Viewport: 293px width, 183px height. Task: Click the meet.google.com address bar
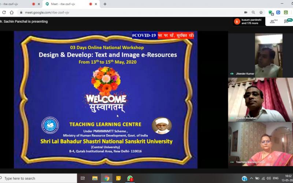tap(131, 12)
